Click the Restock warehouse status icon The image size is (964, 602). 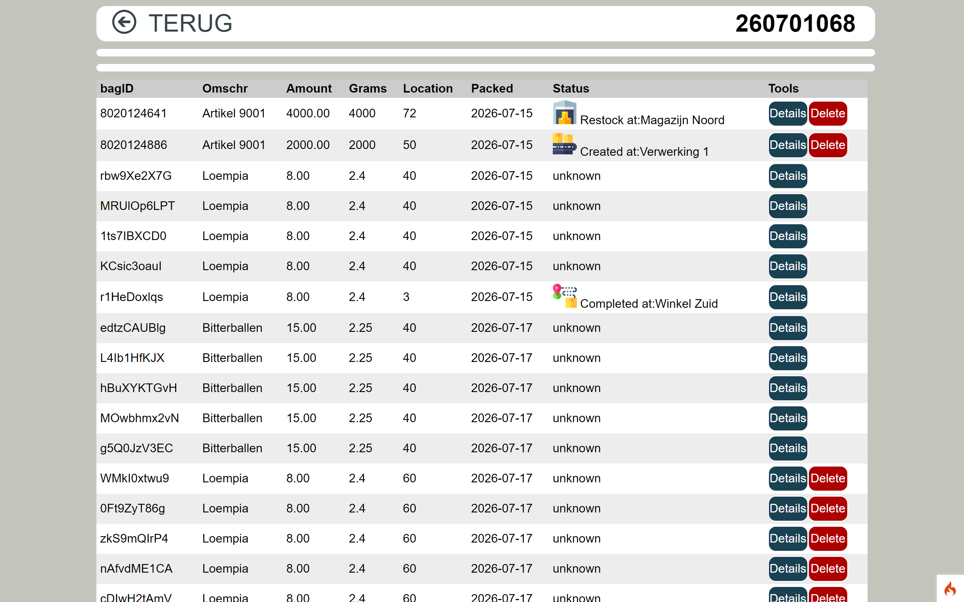pyautogui.click(x=564, y=112)
